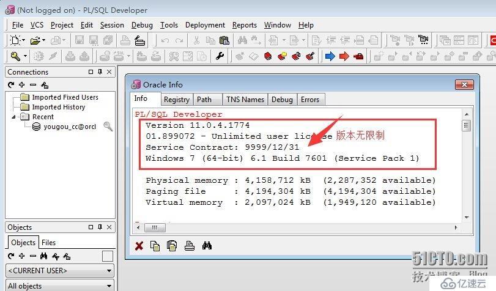Refresh the Objects browser
The image size is (496, 291).
[x=11, y=256]
